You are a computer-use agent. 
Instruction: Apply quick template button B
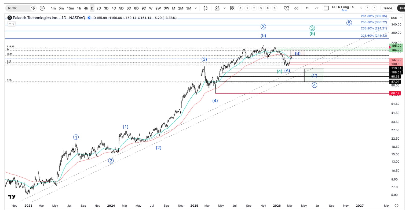[x=268, y=8]
